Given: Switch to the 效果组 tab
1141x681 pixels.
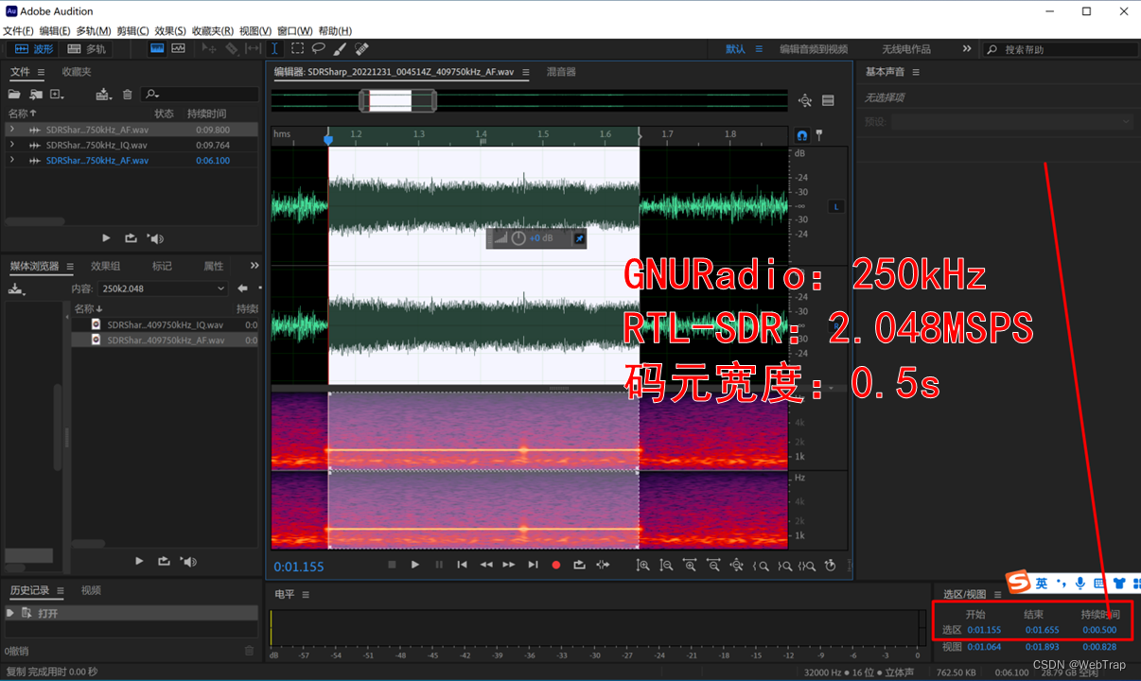Looking at the screenshot, I should [x=106, y=266].
